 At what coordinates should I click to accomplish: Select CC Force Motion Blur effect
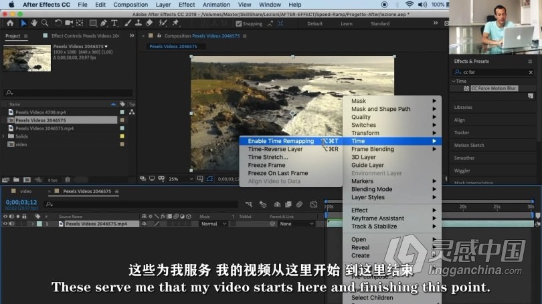493,88
